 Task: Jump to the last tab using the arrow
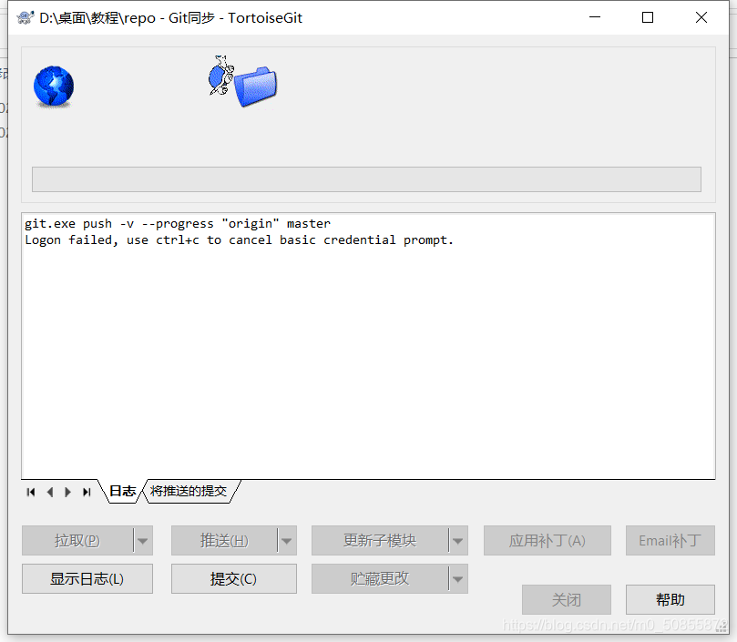point(87,492)
